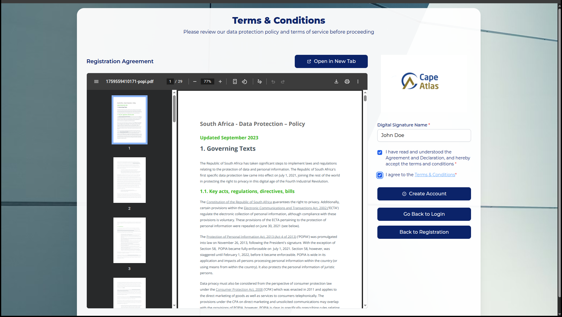Uncheck the 'I have read and understood' checkbox

380,153
